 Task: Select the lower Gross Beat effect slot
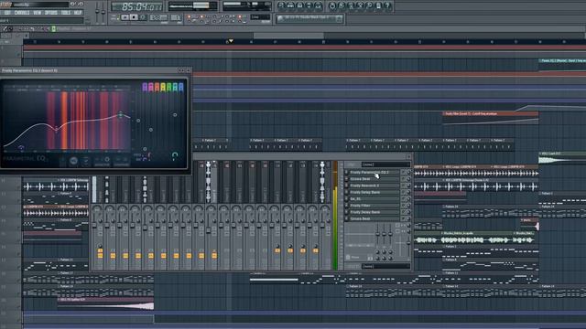pyautogui.click(x=374, y=218)
